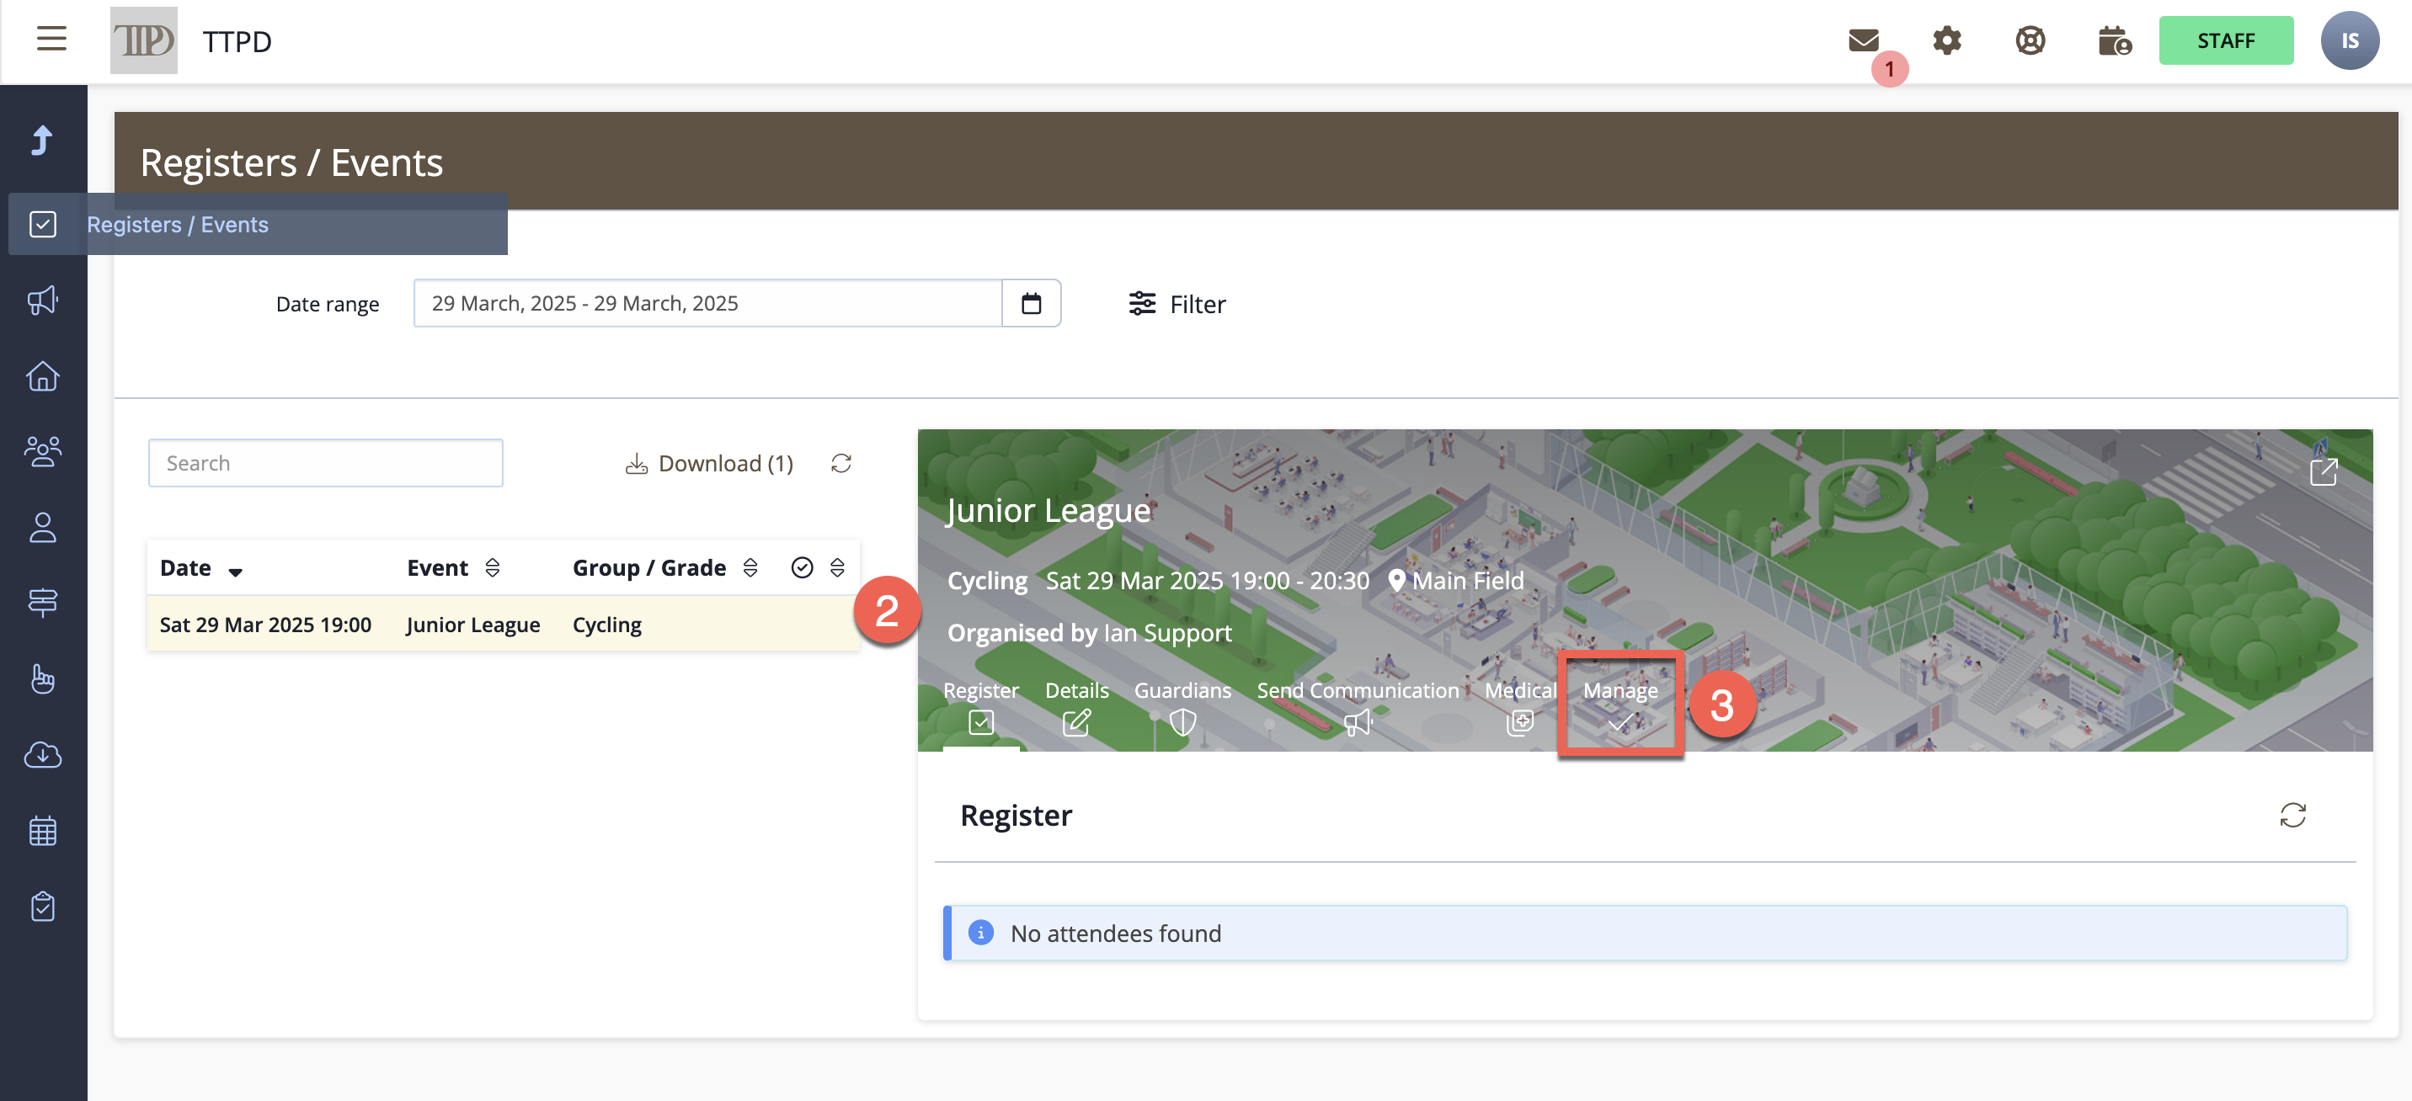
Task: Open the calendar user icon in header
Action: coord(2114,40)
